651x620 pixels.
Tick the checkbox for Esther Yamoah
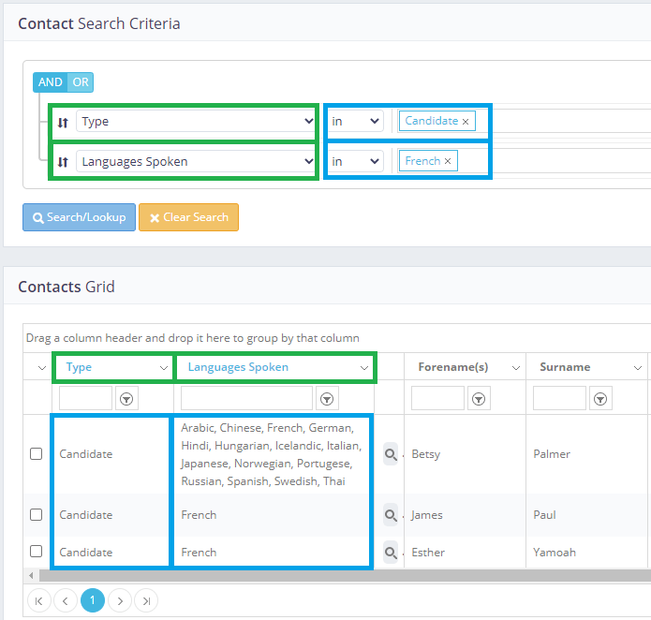pyautogui.click(x=37, y=551)
